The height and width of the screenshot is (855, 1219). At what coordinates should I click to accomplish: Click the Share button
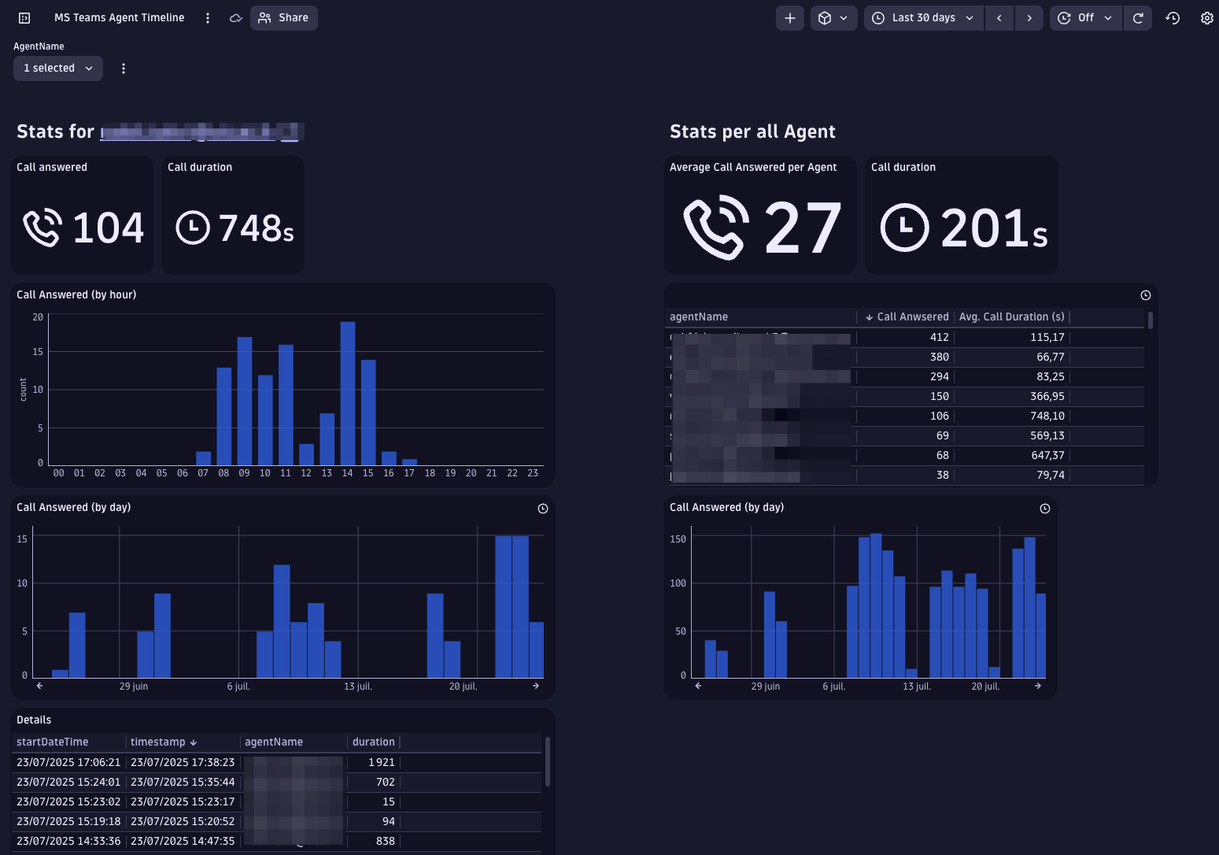[284, 18]
